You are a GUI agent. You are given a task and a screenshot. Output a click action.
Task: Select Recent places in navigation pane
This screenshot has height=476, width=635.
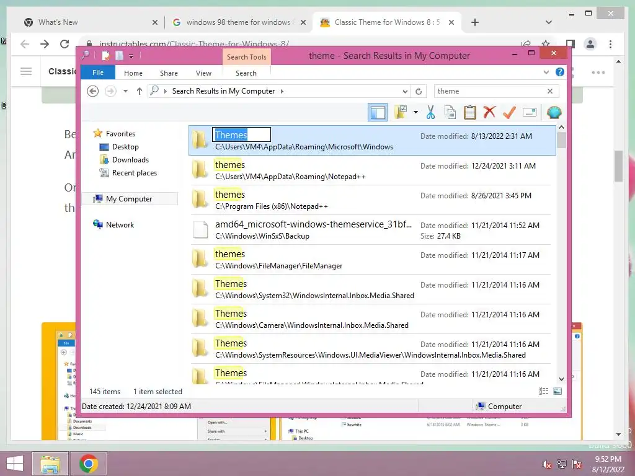(135, 173)
